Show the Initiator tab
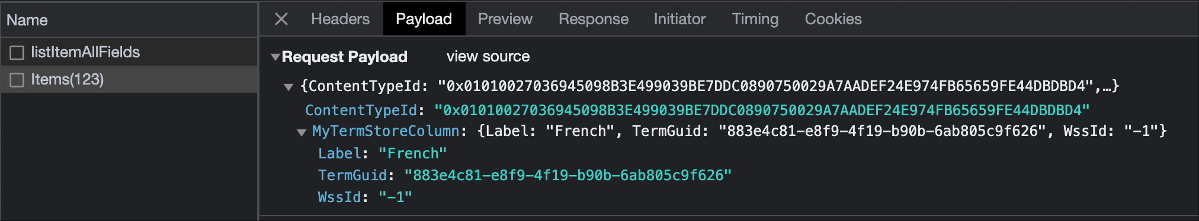Viewport: 1199px width, 221px height. [x=679, y=19]
